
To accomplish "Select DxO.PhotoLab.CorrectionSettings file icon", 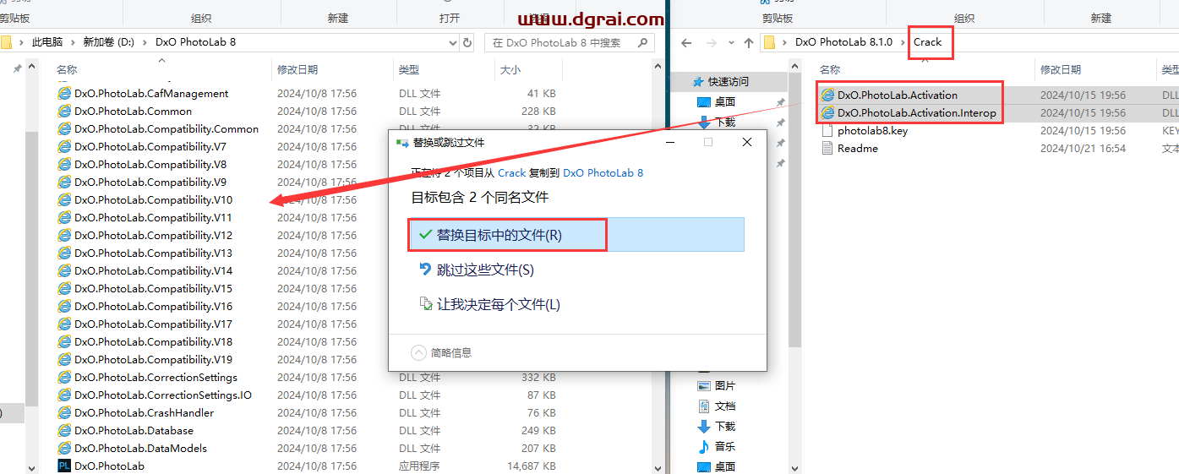I will point(63,377).
